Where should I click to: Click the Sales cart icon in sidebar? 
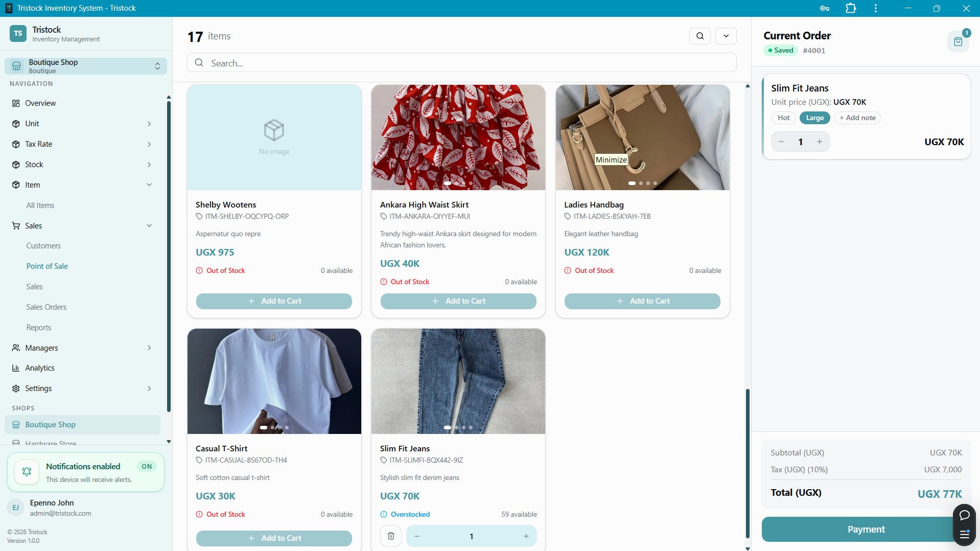tap(16, 225)
